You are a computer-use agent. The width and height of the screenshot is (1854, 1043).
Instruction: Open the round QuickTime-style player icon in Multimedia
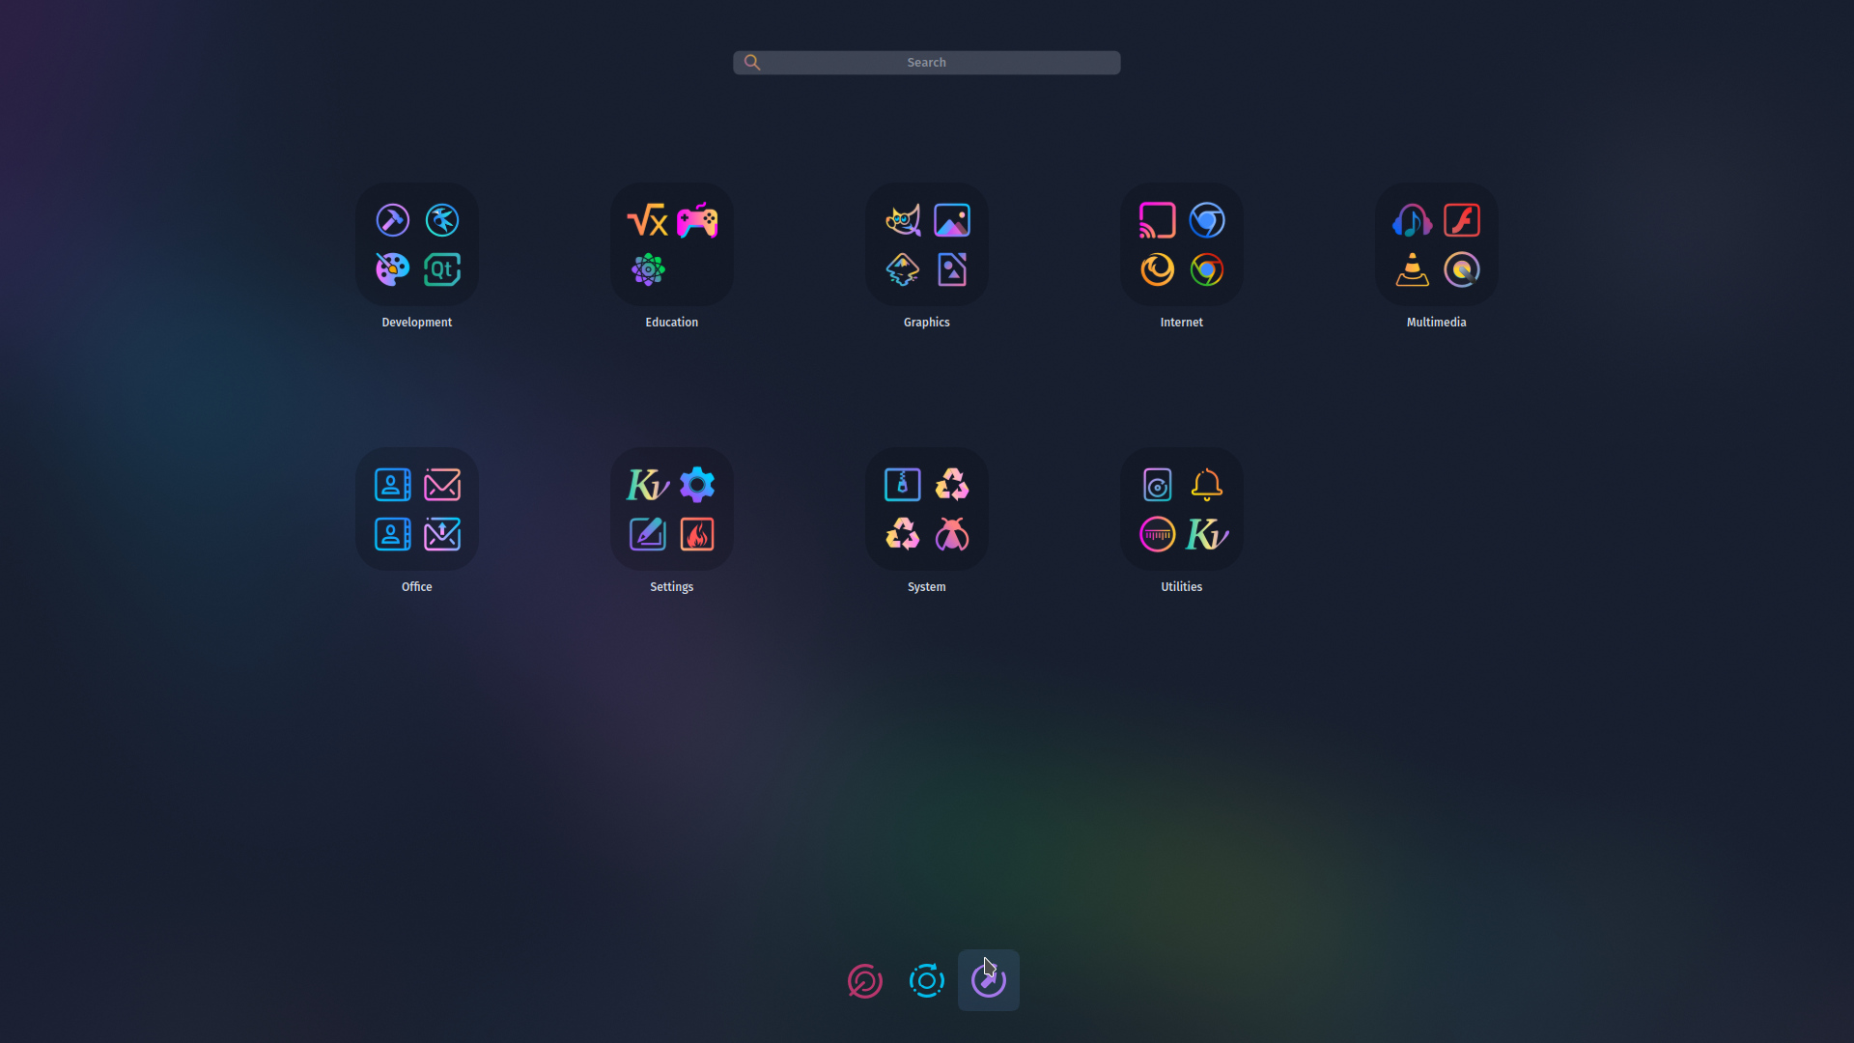click(1462, 269)
